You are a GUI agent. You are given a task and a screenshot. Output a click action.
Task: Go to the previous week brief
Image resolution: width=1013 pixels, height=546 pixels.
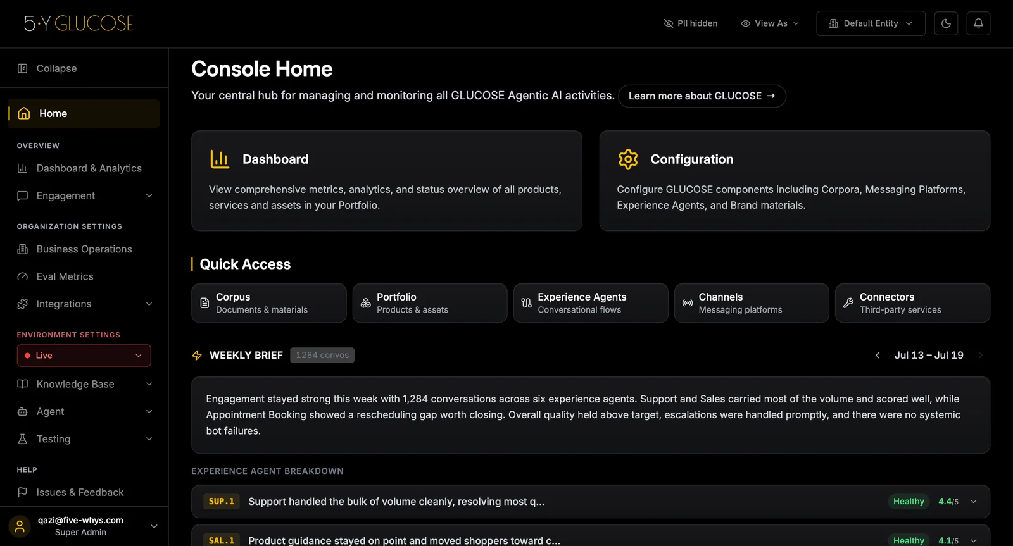(x=878, y=356)
